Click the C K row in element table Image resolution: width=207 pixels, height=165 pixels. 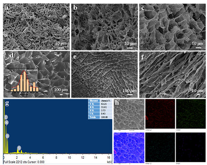(x=100, y=104)
